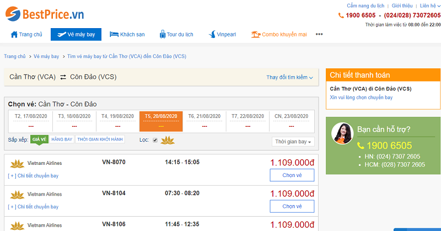Click the BestPrice.vn logo
The image size is (441, 231).
[45, 14]
